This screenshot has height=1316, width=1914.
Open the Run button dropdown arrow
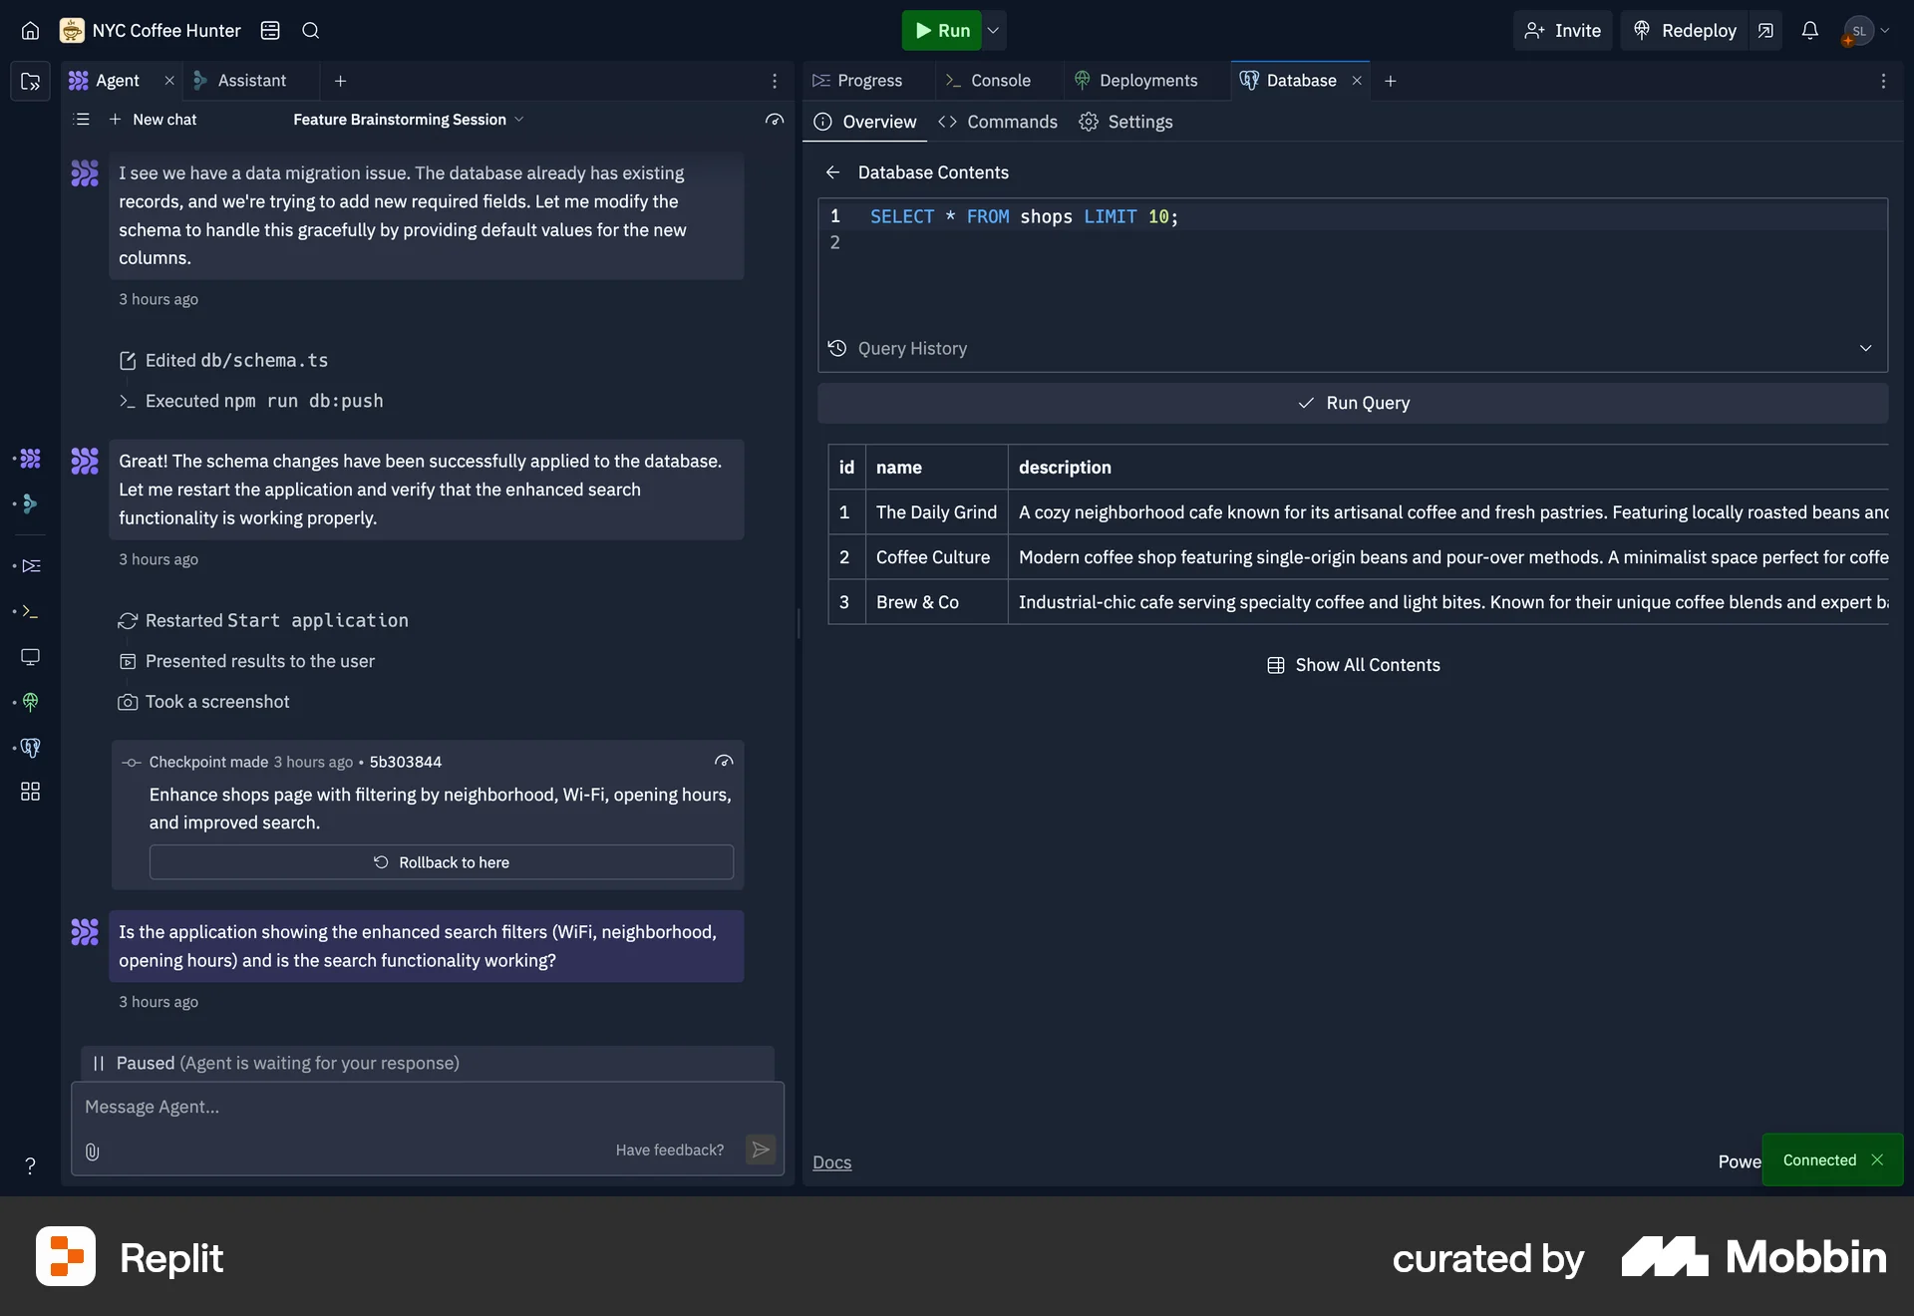click(992, 30)
